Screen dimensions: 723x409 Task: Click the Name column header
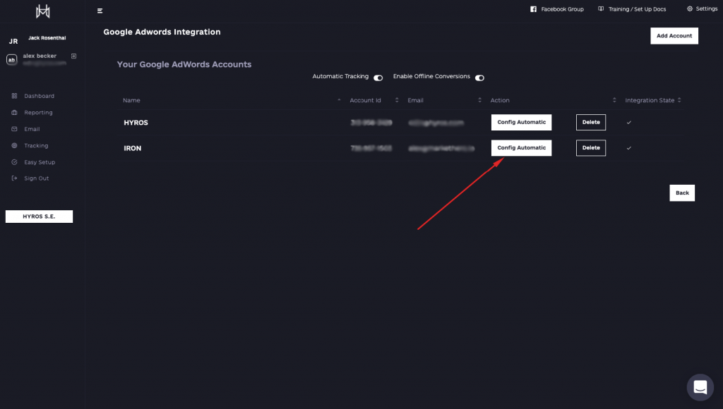click(x=131, y=100)
